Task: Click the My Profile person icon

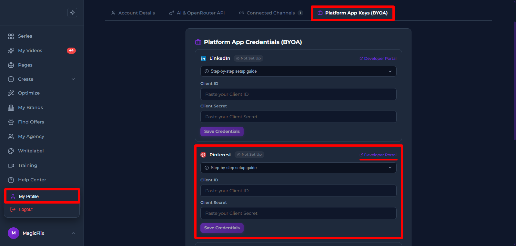Action: pyautogui.click(x=13, y=196)
